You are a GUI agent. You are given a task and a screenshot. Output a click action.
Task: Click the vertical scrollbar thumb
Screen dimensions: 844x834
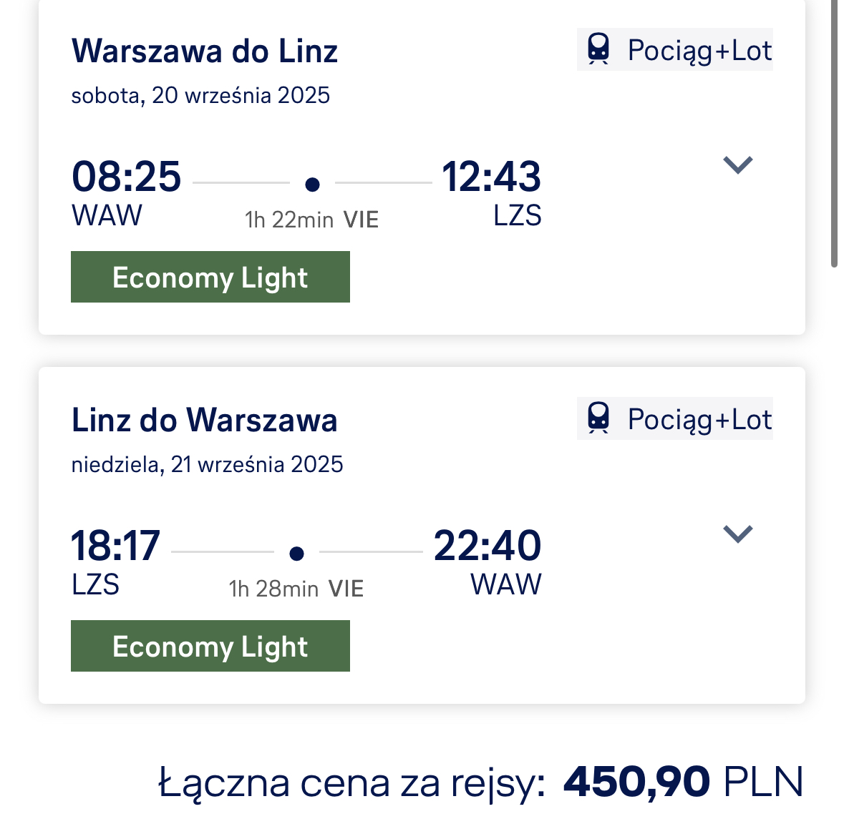click(834, 133)
